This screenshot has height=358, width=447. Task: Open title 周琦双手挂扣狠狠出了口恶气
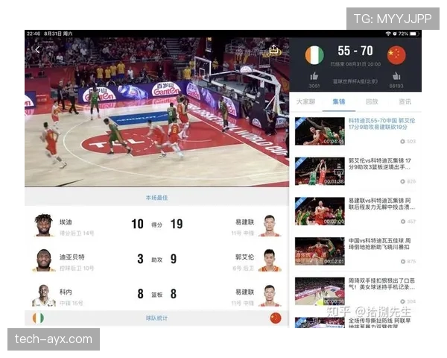pyautogui.click(x=381, y=283)
